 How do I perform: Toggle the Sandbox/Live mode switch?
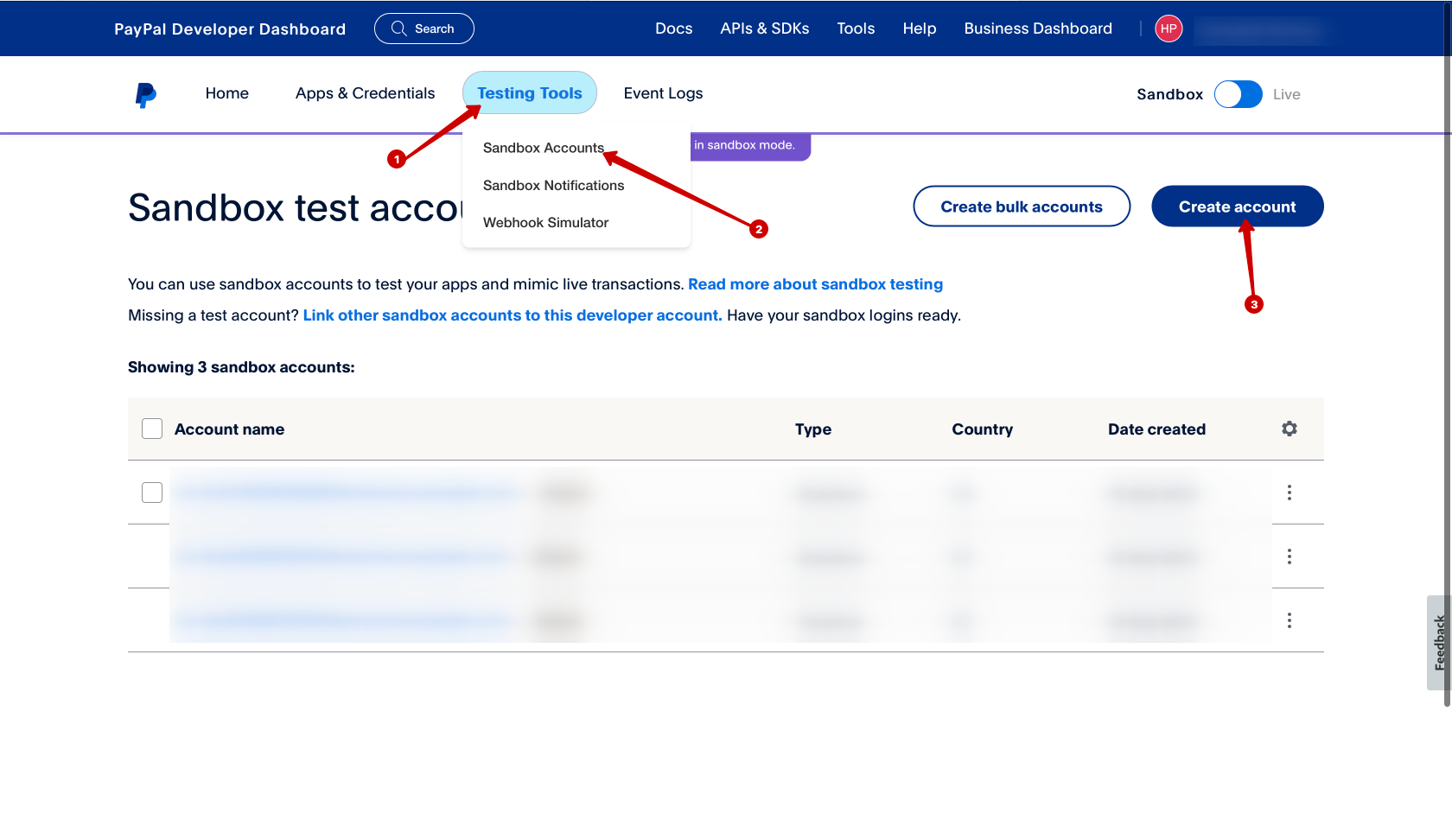[1238, 94]
